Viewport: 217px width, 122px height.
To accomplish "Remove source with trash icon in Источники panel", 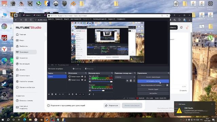I will click(73, 94).
